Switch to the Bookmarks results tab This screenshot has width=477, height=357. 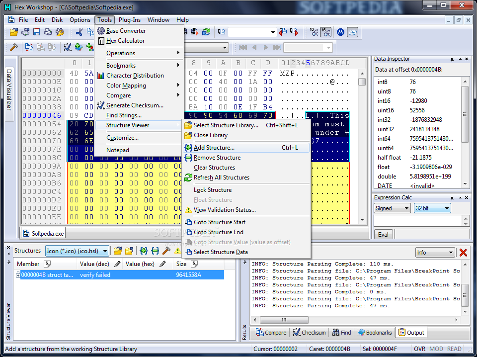click(x=375, y=333)
